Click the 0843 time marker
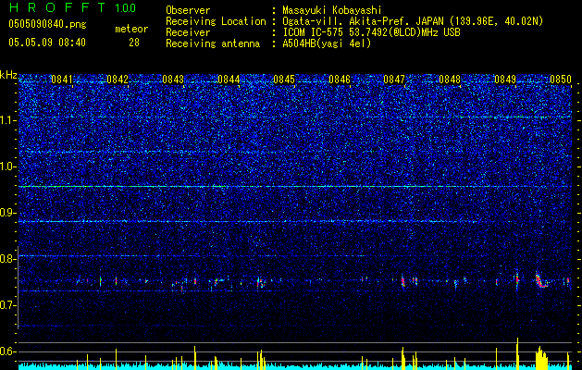Image resolution: width=582 pixels, height=370 pixels. point(173,80)
